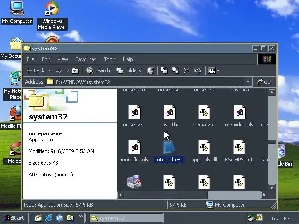
Task: Open the Start menu
Action: point(14,218)
